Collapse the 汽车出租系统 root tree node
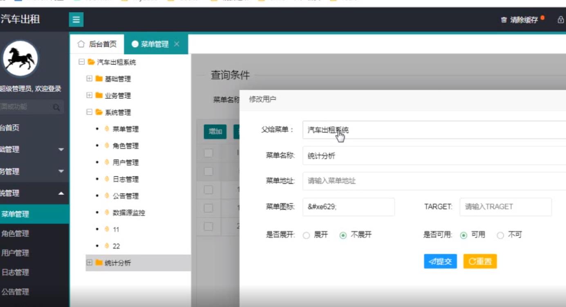566x307 pixels. pos(81,62)
